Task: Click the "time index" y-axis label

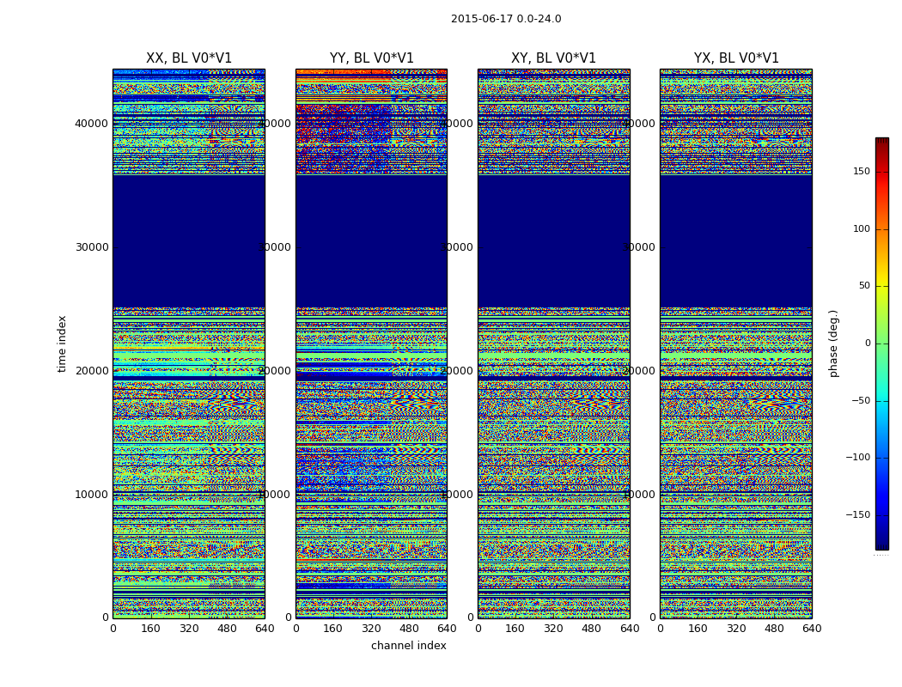Action: [62, 343]
